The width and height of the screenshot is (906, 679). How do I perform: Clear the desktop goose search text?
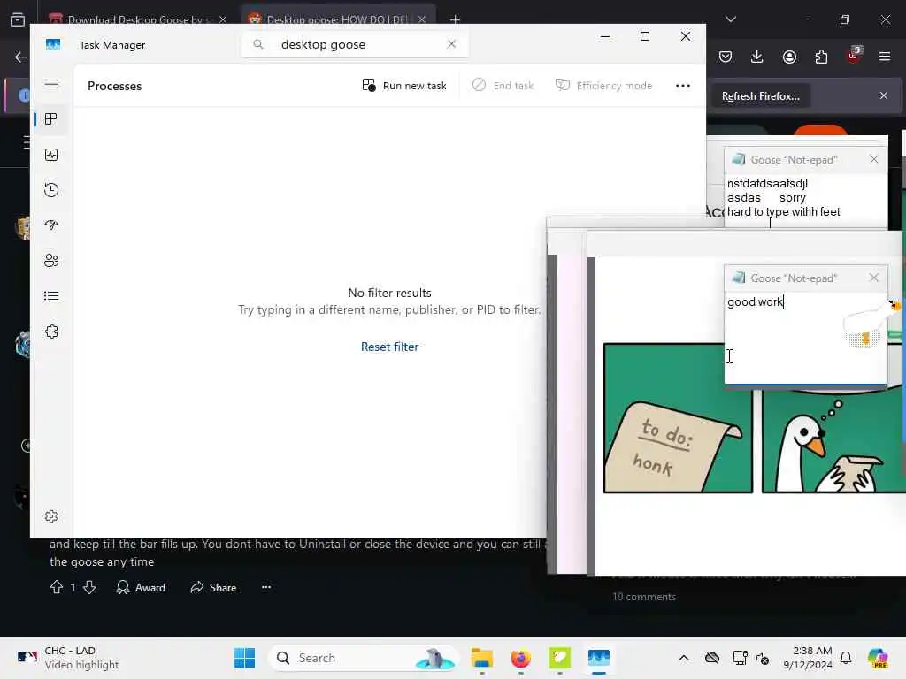coord(451,44)
